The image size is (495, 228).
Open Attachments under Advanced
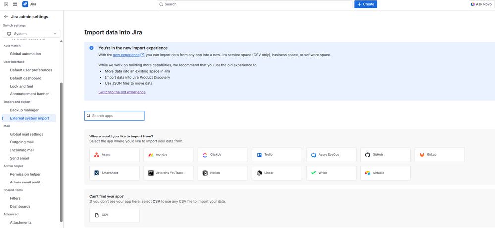(21, 223)
